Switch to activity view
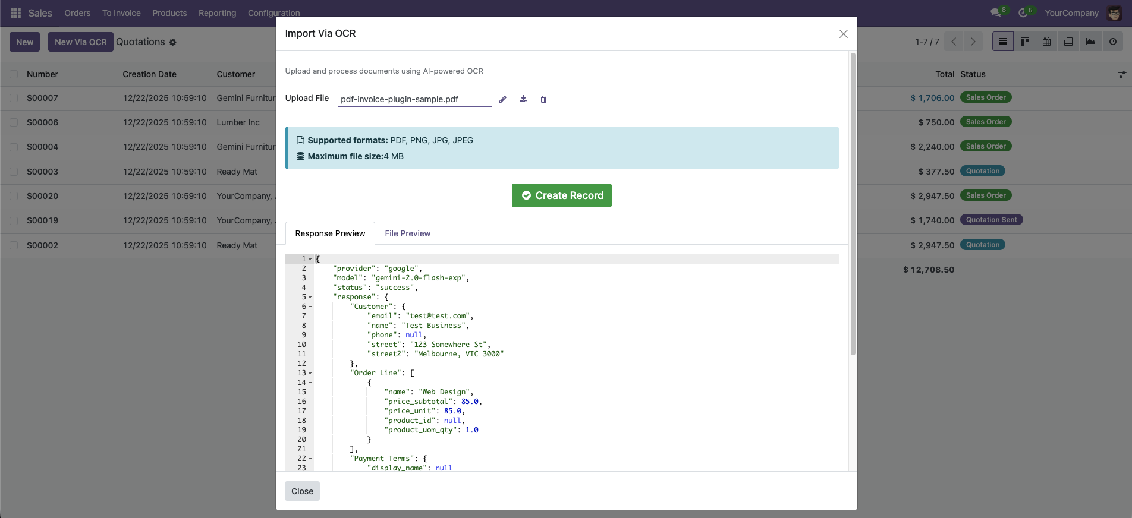 click(1113, 42)
